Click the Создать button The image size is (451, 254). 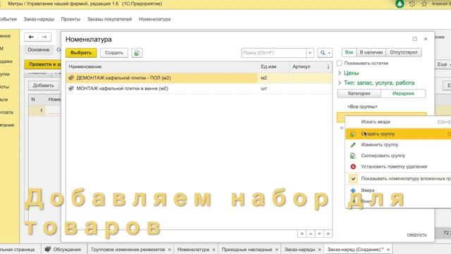pos(114,53)
